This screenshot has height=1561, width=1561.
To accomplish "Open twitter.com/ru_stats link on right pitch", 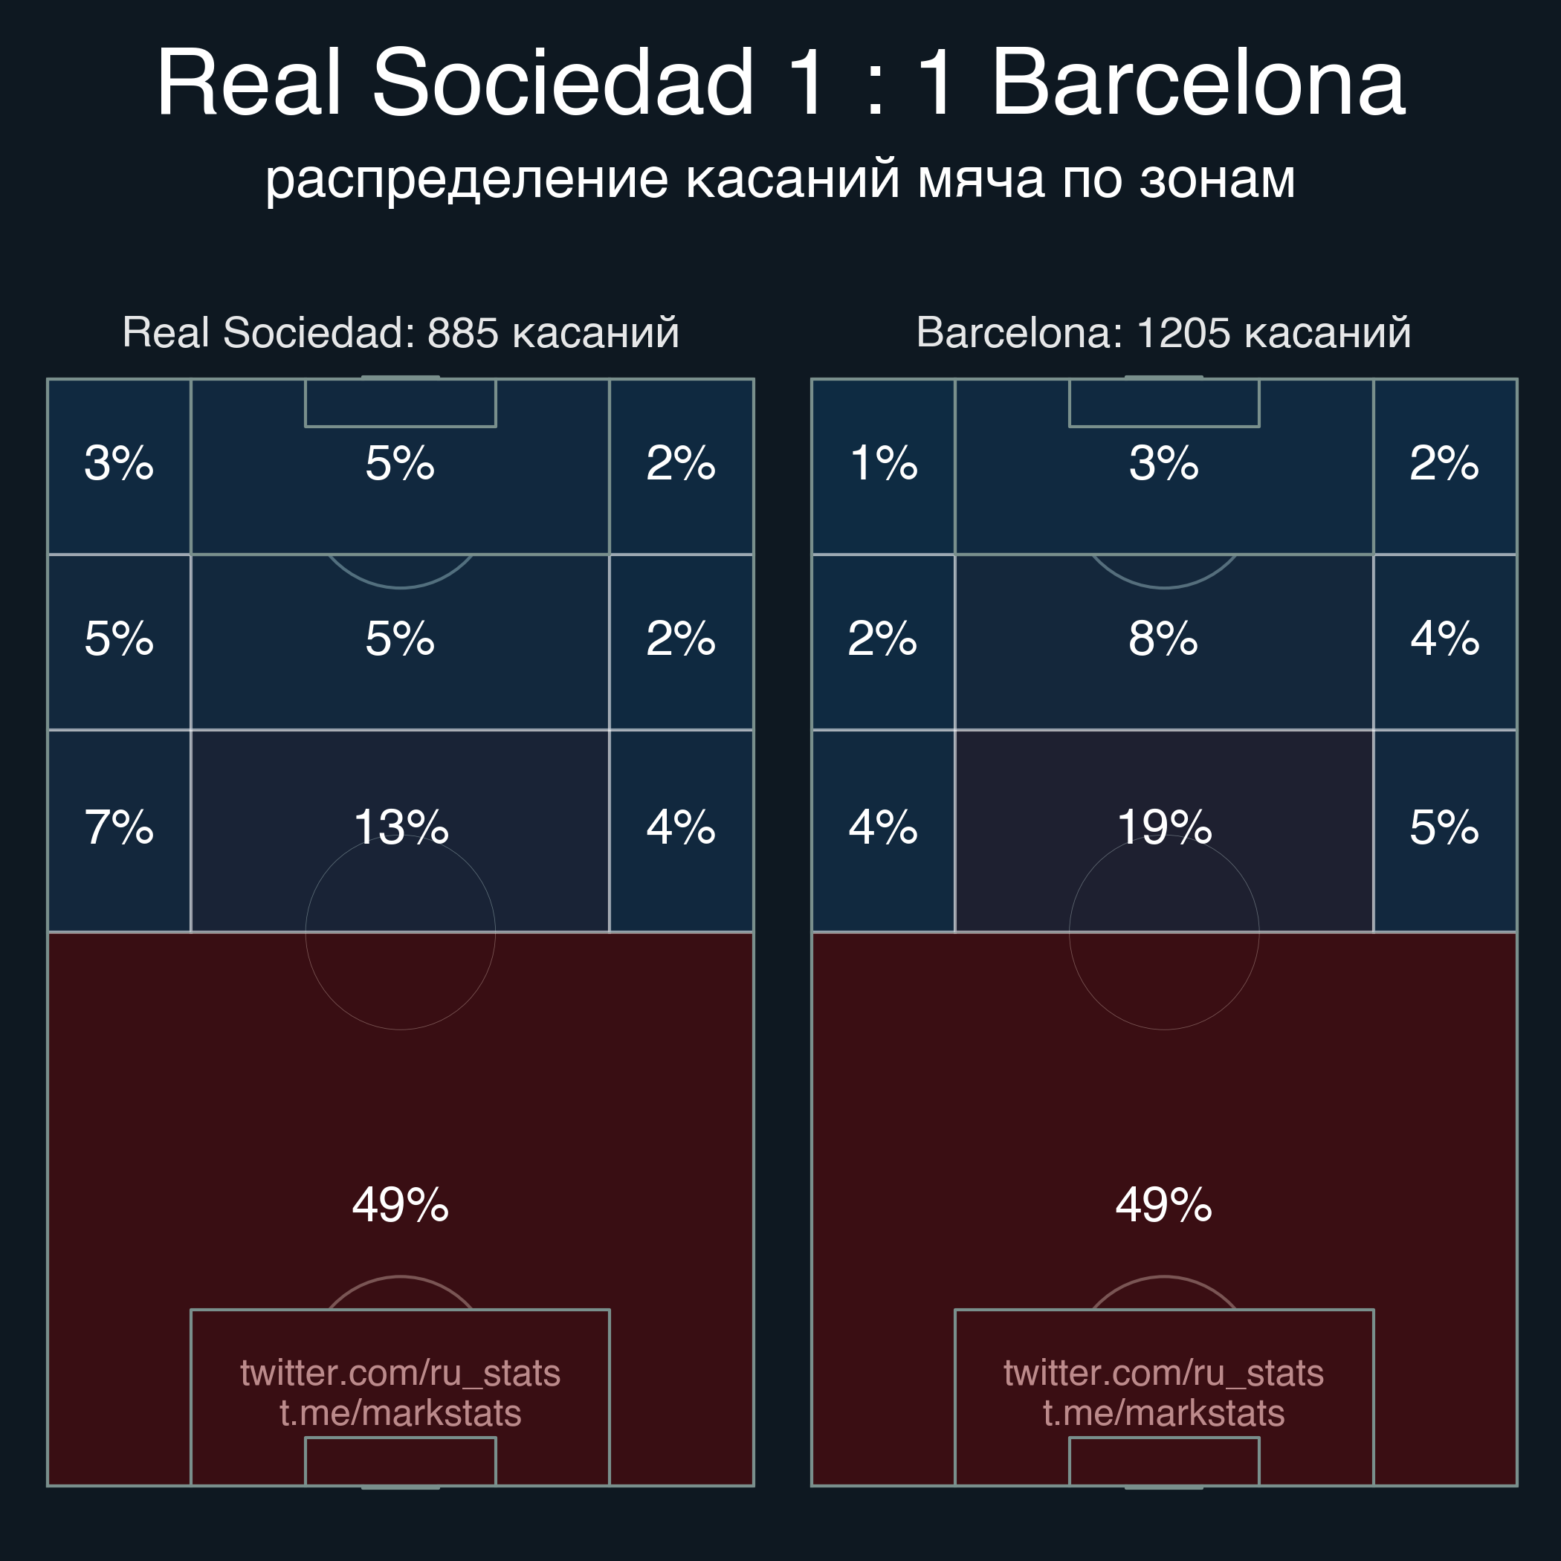I will tap(1163, 1373).
